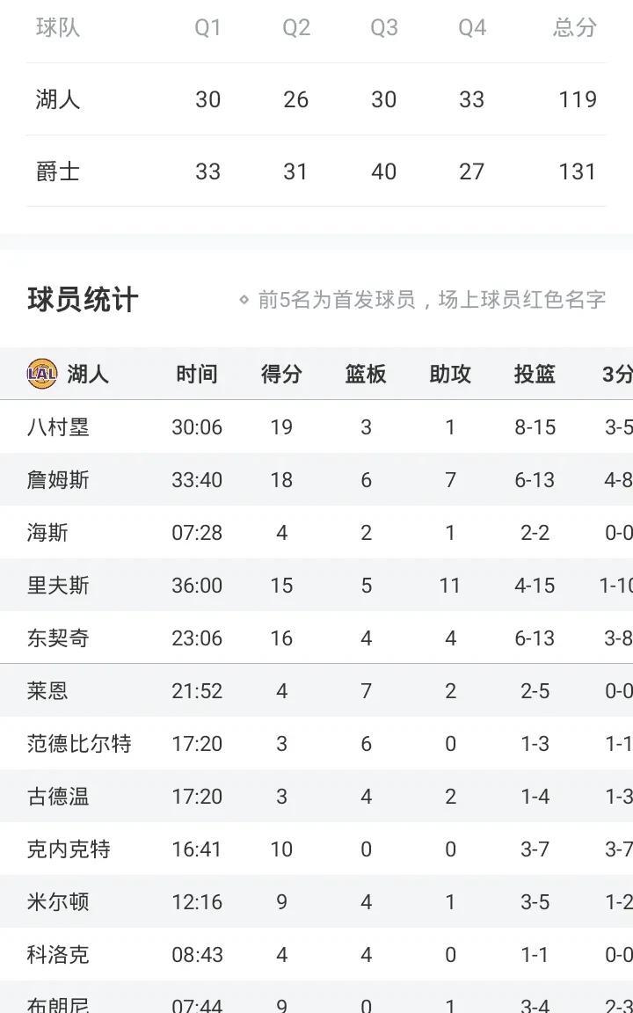Image resolution: width=633 pixels, height=1013 pixels.
Task: Click the 时间 column header
Action: (x=197, y=374)
